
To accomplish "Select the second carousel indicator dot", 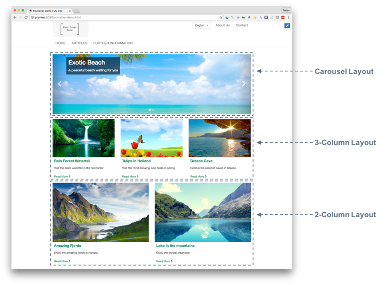I will click(154, 110).
